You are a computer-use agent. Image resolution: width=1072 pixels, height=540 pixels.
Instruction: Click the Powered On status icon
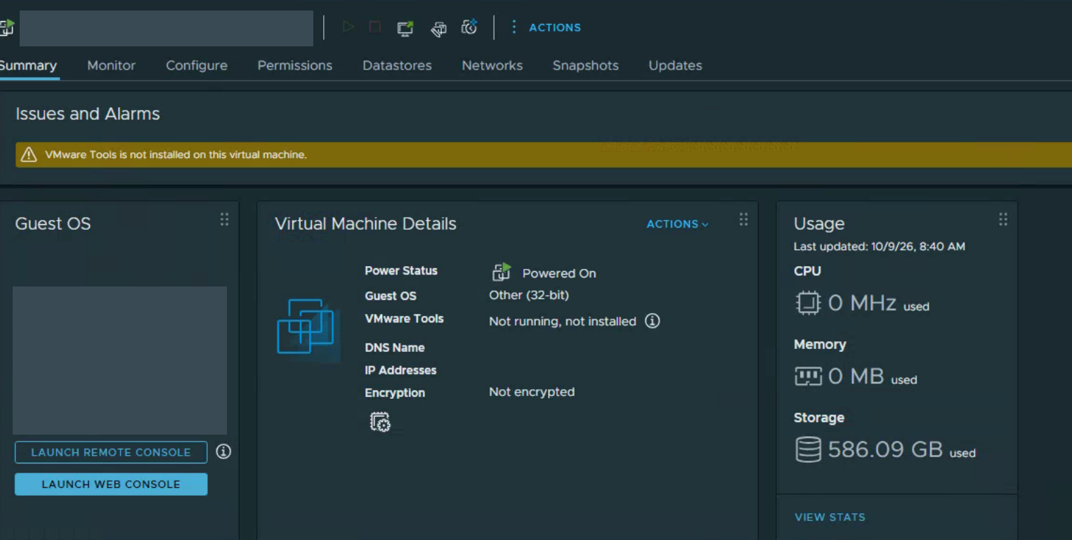[x=502, y=272]
